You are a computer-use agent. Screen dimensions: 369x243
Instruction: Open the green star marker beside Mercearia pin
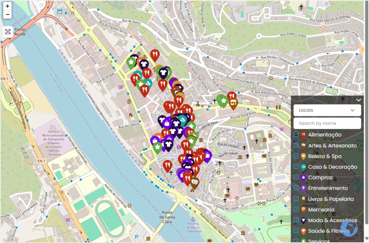(223, 101)
